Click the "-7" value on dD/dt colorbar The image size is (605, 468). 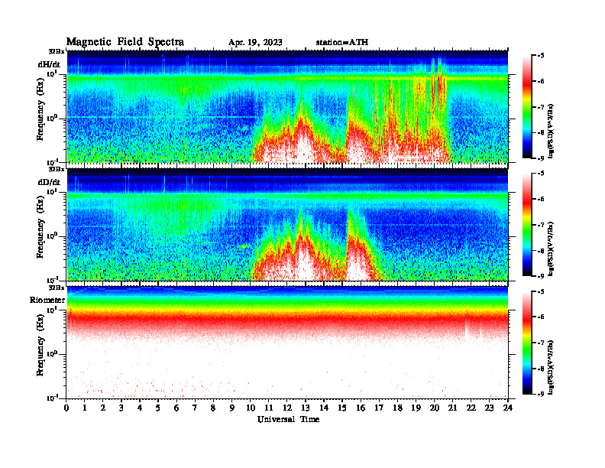pos(541,225)
